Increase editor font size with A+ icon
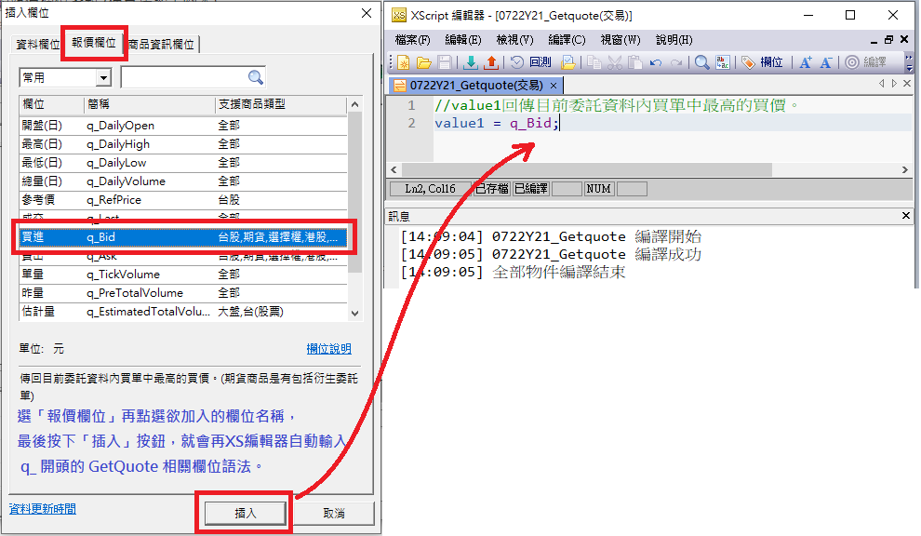 tap(806, 62)
